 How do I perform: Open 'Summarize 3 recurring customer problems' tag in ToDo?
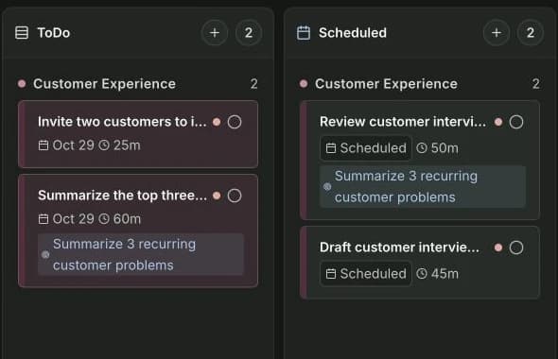tap(141, 254)
